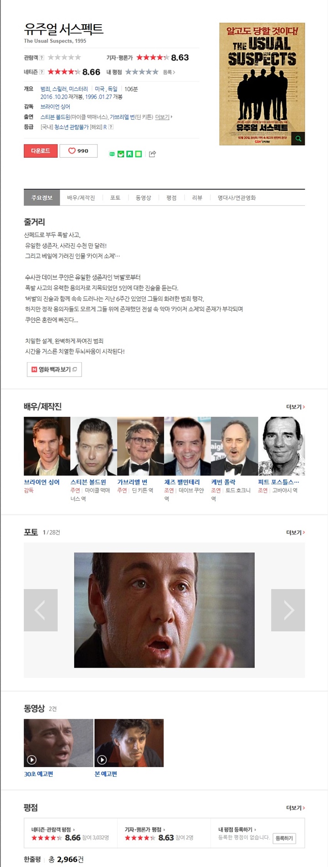328x867 pixels.
Task: Switch to the 리뷰 tab
Action: point(197,197)
